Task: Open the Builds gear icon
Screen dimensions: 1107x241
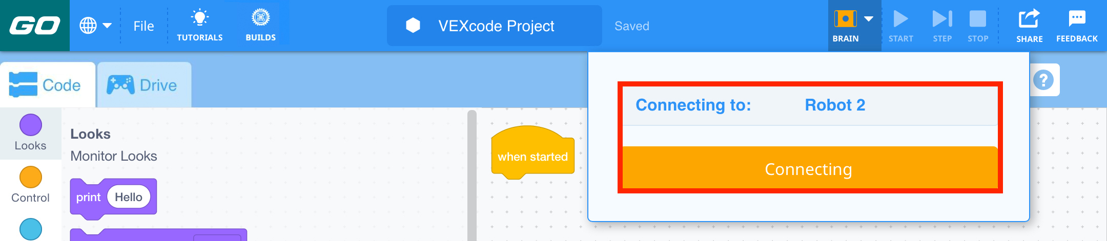Action: click(260, 18)
